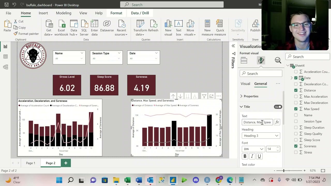Switch to the View ribbon tab
This screenshot has height=186, width=331.
[x=83, y=13]
